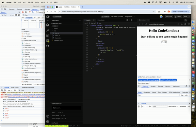Screen dimensions: 196x127
Task: Click the Share button
Action: click(178, 17)
